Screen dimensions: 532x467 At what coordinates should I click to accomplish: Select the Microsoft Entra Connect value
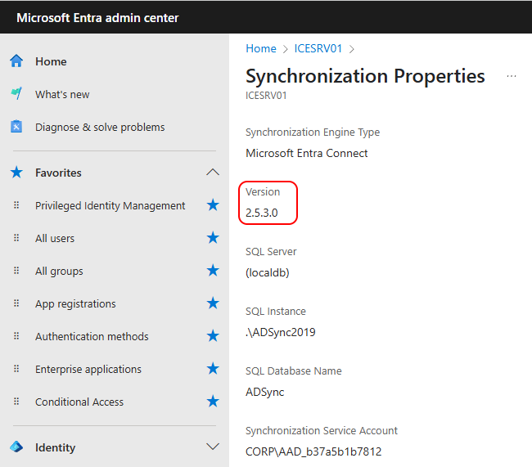(x=307, y=153)
